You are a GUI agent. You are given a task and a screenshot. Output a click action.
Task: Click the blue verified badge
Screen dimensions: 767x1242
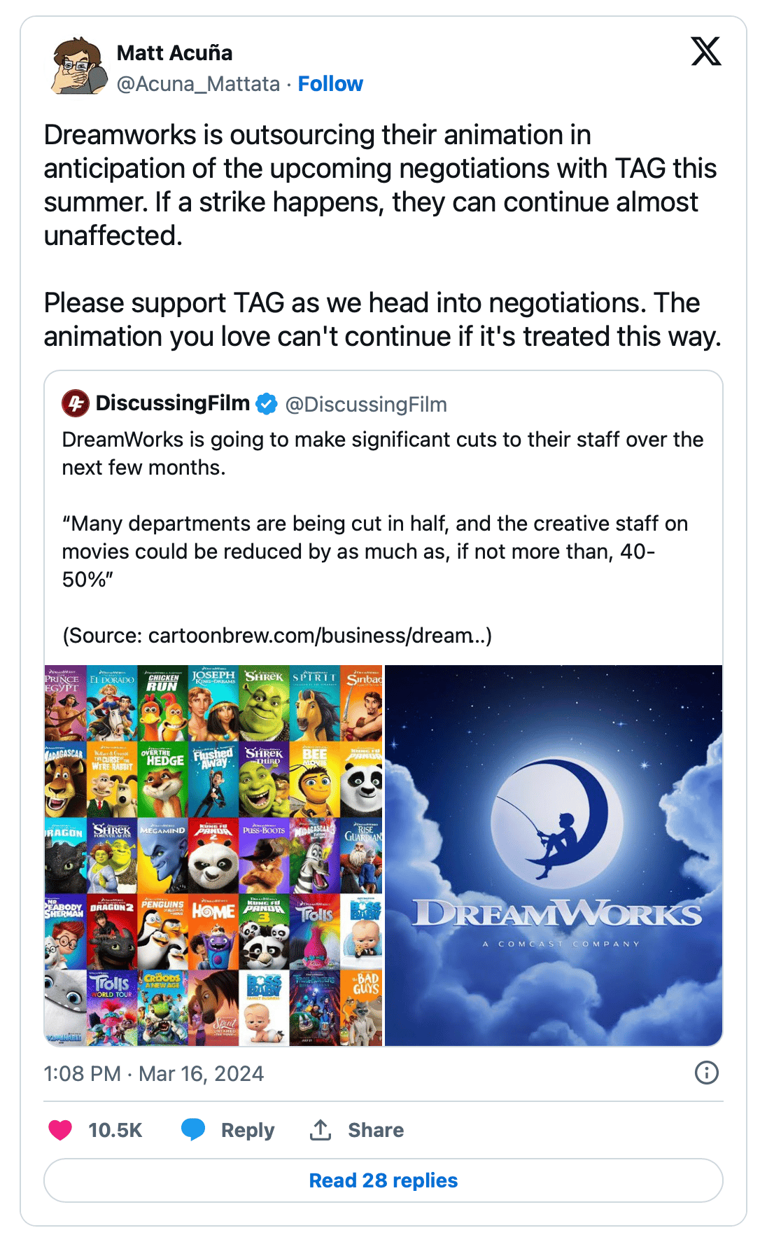pos(267,404)
